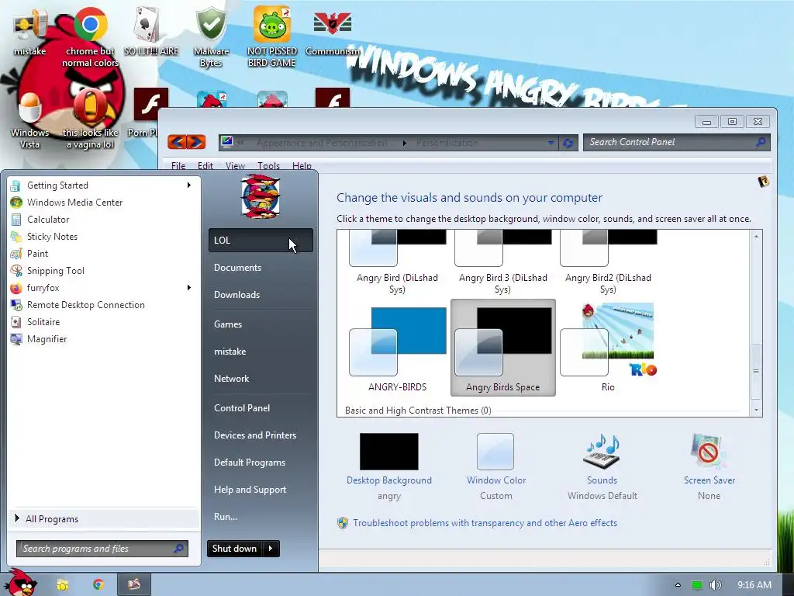
Task: Click the Search programs and files box
Action: coord(102,549)
